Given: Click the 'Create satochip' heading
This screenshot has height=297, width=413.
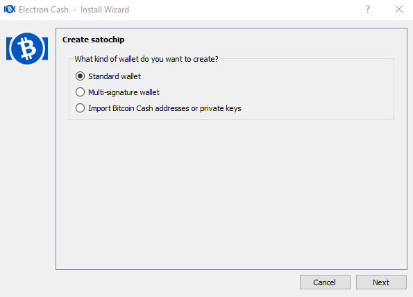Looking at the screenshot, I should (x=93, y=40).
